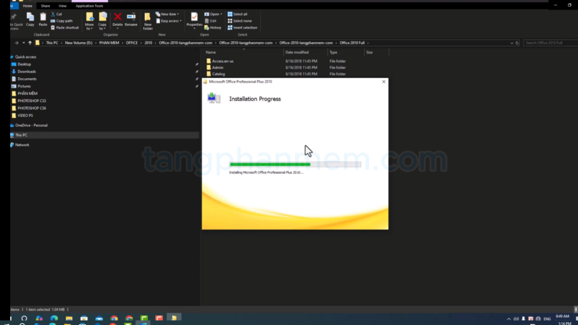
Task: Select the Admin folder
Action: (217, 68)
